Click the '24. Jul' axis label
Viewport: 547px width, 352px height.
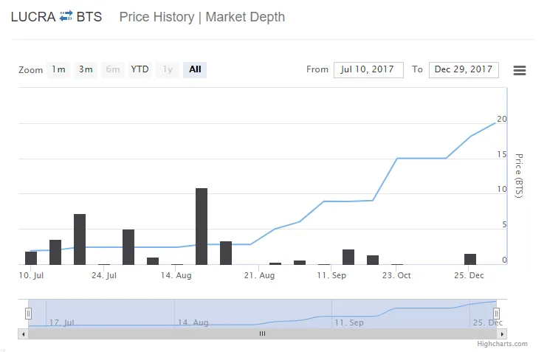(x=104, y=275)
